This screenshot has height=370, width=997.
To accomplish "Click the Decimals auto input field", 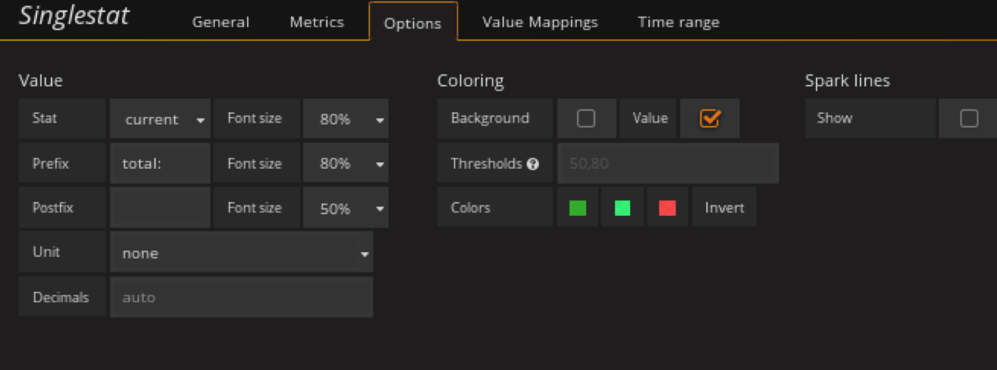I will click(241, 297).
